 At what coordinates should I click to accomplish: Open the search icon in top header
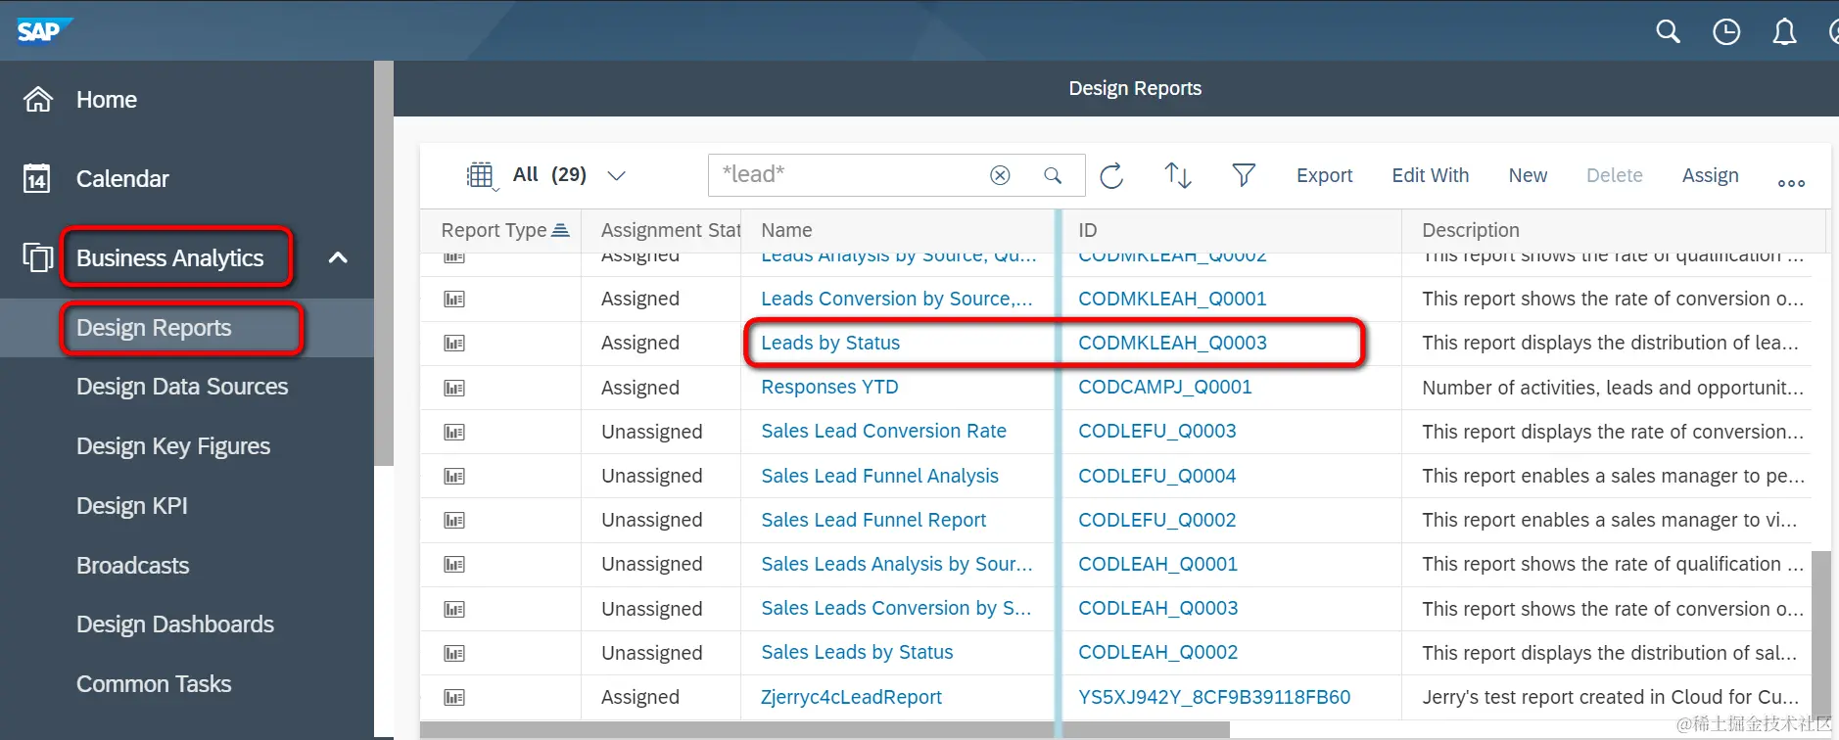[x=1668, y=31]
